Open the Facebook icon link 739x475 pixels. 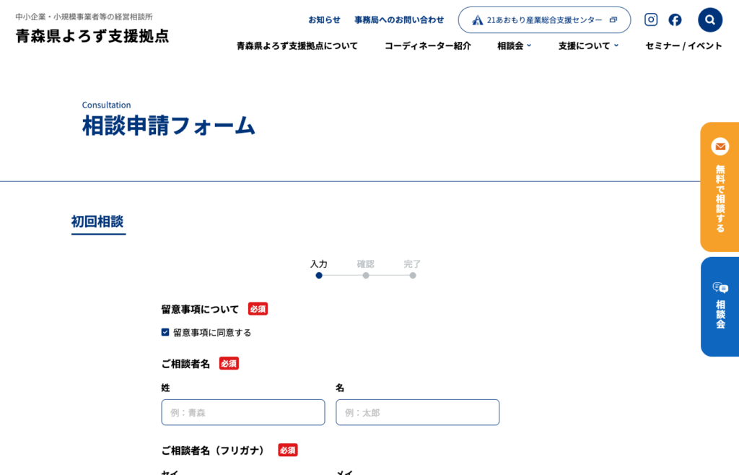(675, 19)
